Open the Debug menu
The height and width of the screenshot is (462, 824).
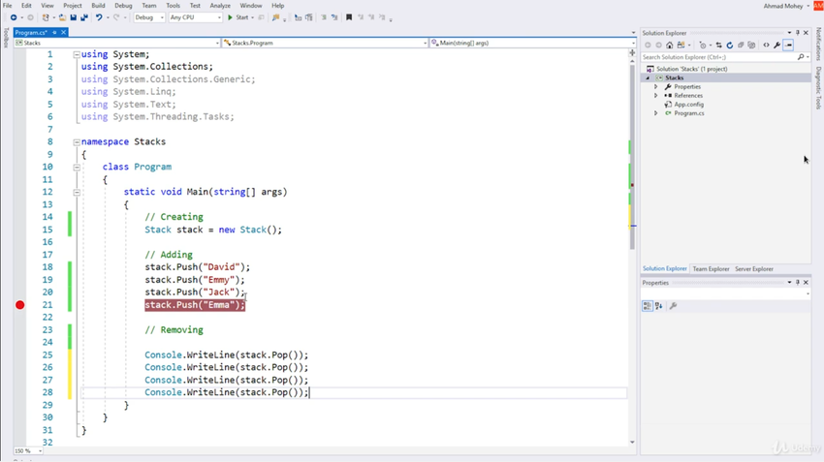click(123, 6)
